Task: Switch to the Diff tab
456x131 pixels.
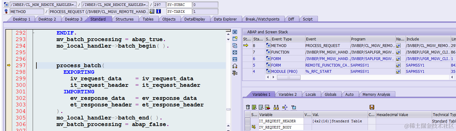Action: [x=291, y=19]
